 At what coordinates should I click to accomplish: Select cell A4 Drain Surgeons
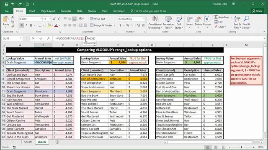pos(20,62)
